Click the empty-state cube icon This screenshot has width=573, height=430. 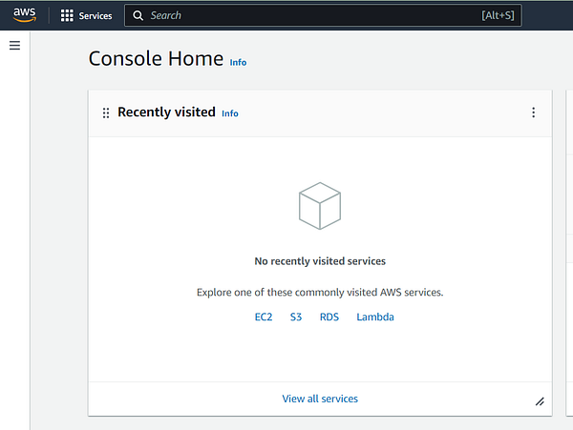click(x=319, y=206)
